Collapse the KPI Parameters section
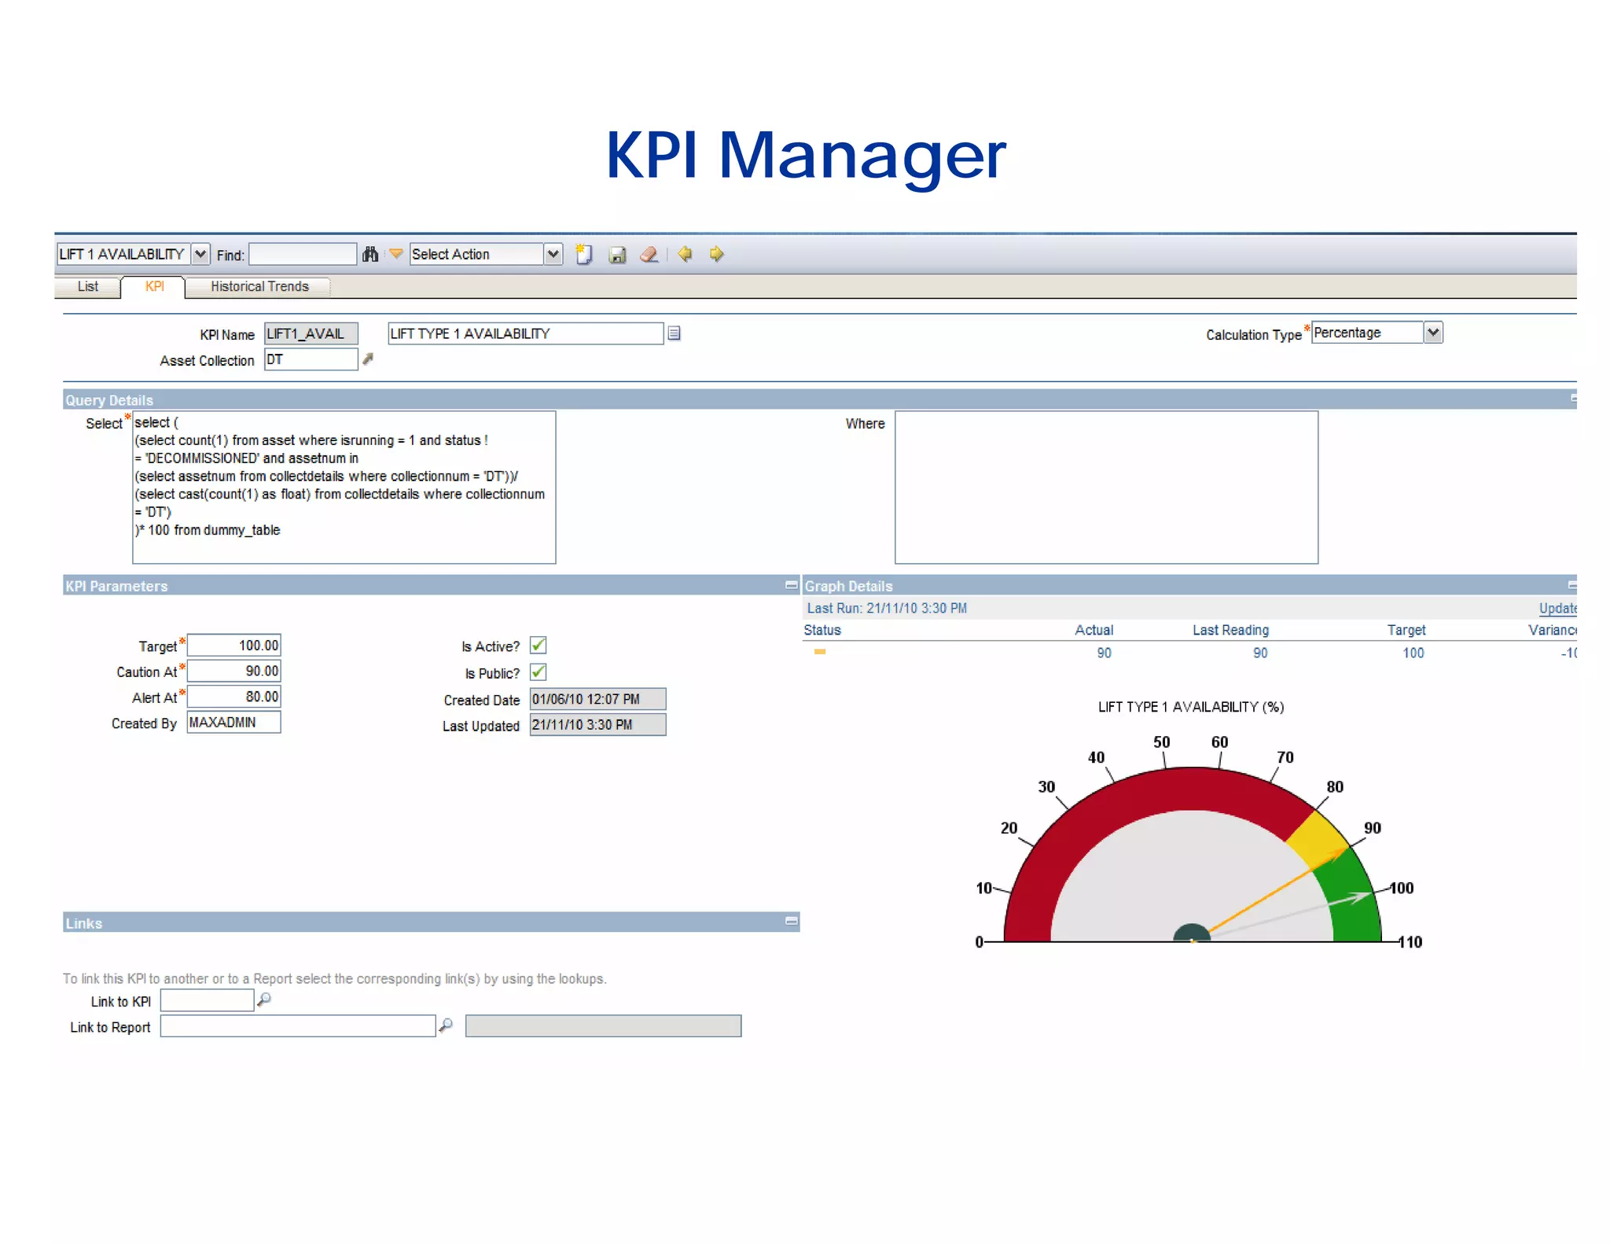Viewport: 1610px width, 1244px height. pyautogui.click(x=791, y=585)
